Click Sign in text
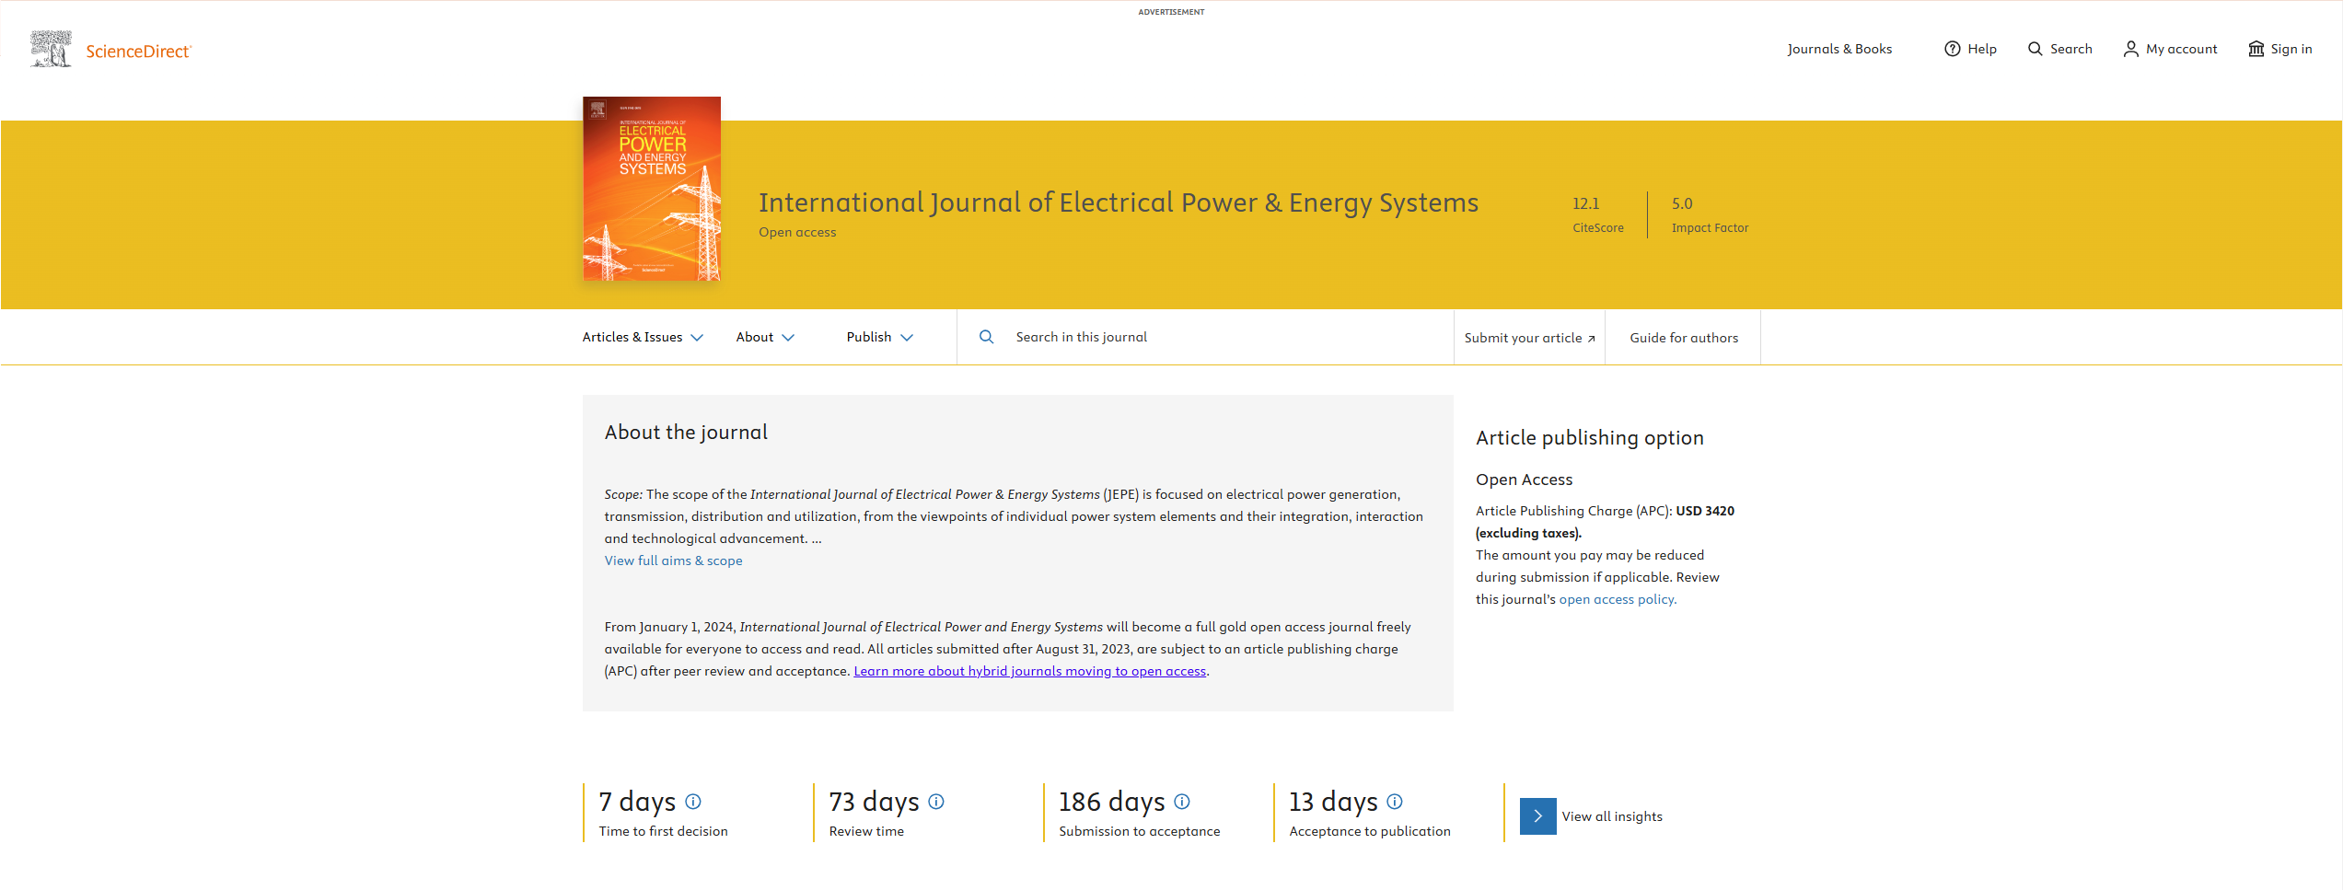2343x890 pixels. [2291, 49]
